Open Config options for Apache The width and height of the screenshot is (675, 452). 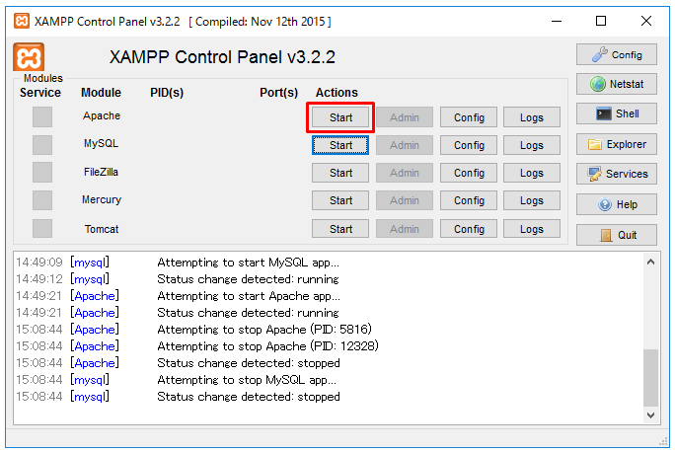point(469,117)
